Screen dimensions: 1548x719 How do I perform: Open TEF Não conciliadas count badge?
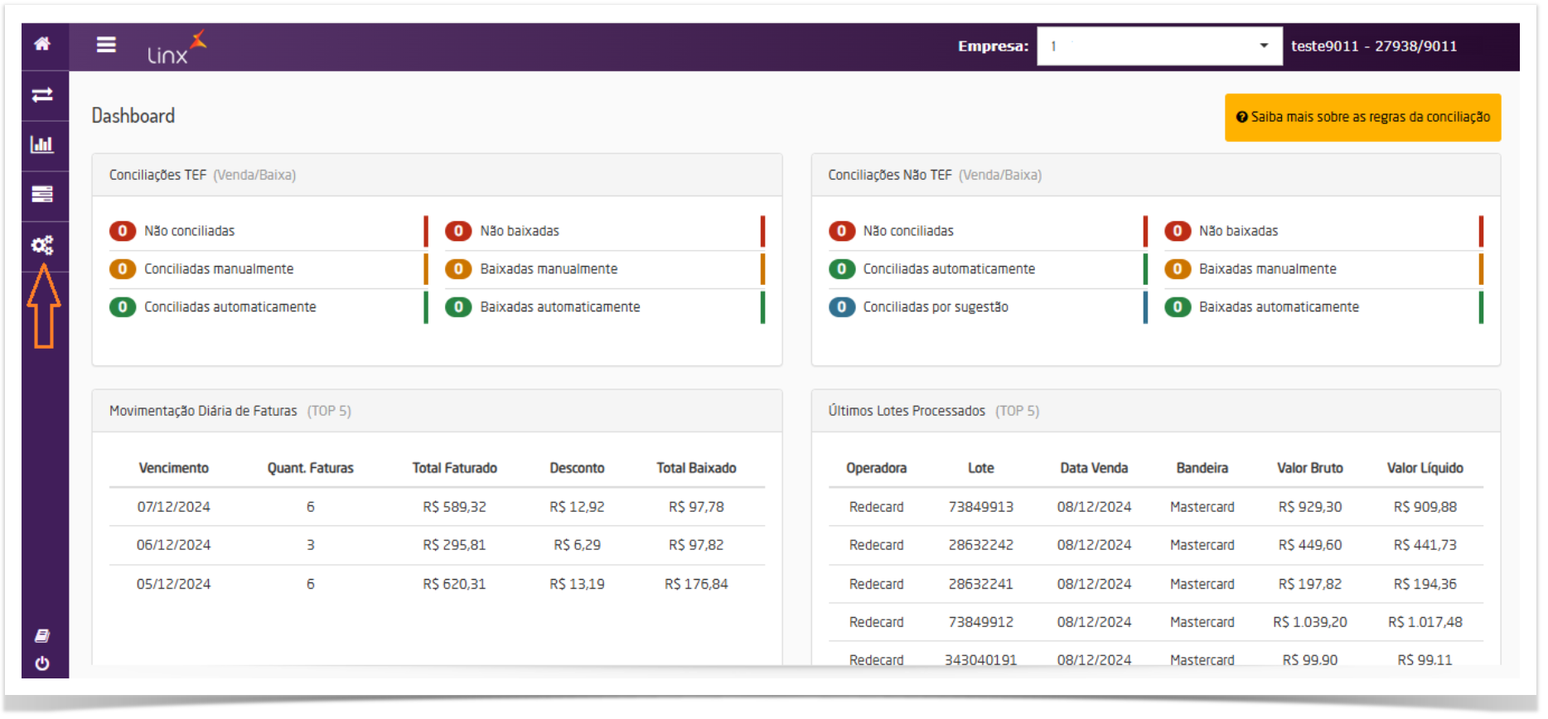(123, 231)
